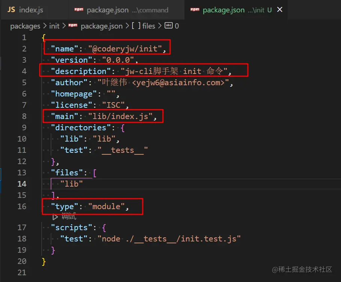This screenshot has height=282, width=341.
Task: Click the "version" key
Action: [x=71, y=60]
